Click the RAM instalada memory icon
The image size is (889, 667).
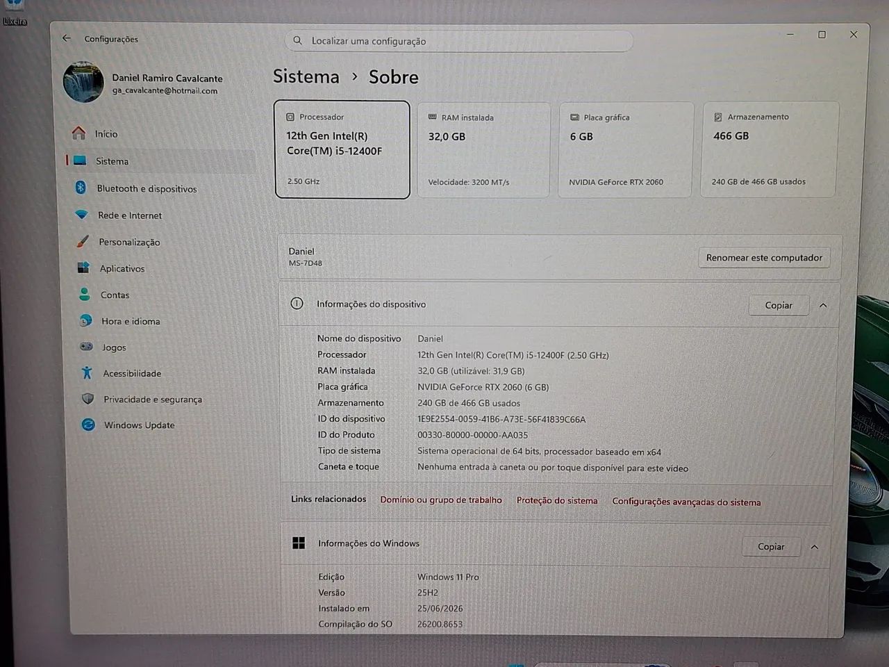coord(432,117)
